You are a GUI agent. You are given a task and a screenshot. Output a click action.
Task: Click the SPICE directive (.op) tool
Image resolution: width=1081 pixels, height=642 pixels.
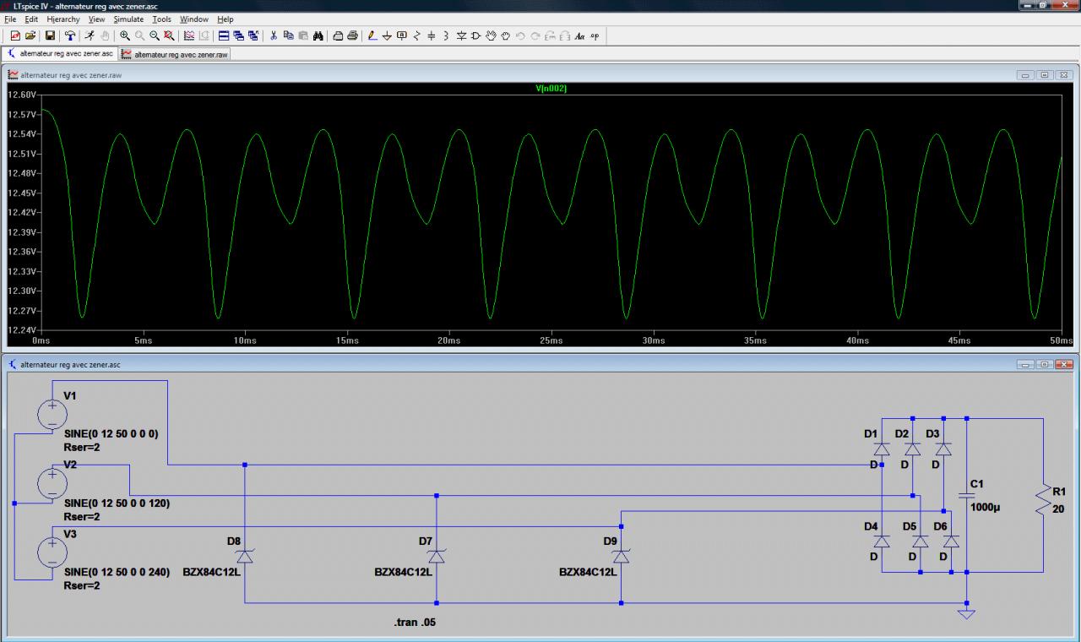pyautogui.click(x=595, y=35)
